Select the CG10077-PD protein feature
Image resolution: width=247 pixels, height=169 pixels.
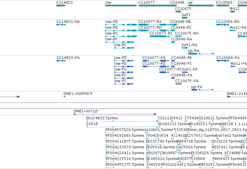[x=155, y=66]
